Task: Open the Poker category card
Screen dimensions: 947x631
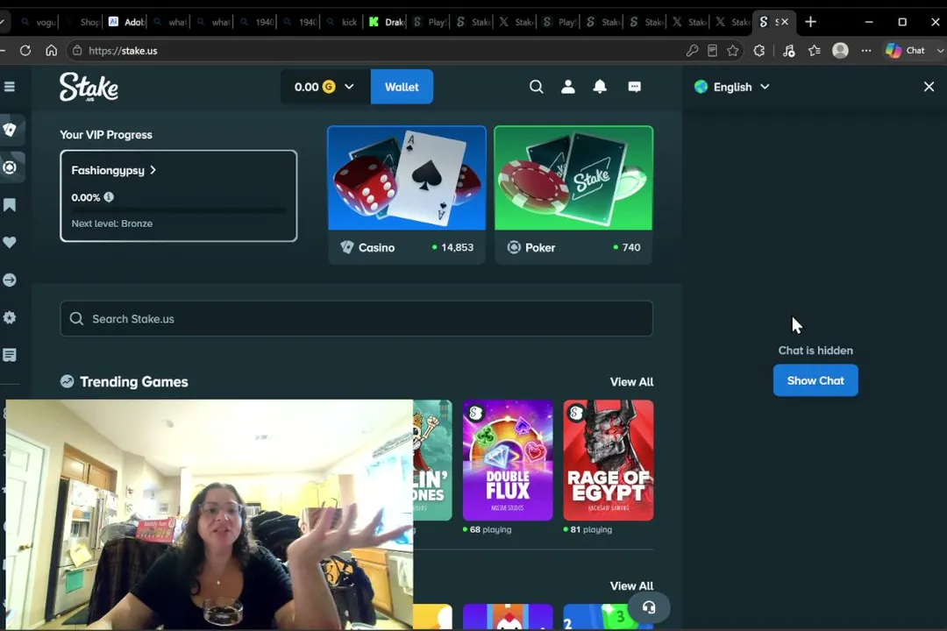Action: [x=573, y=195]
